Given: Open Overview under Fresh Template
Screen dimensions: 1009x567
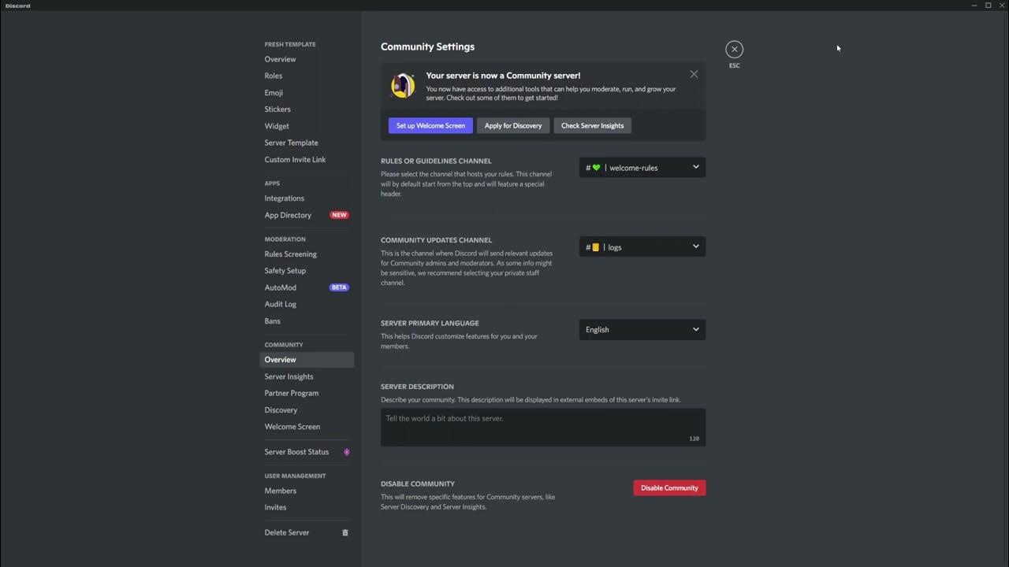Looking at the screenshot, I should (x=307, y=59).
